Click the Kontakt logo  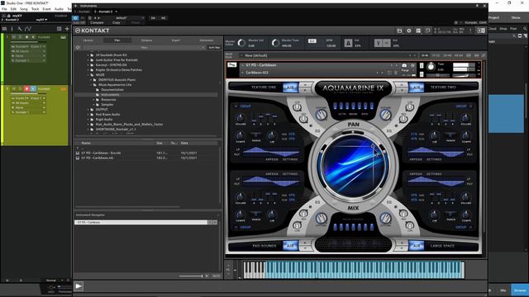tap(93, 31)
